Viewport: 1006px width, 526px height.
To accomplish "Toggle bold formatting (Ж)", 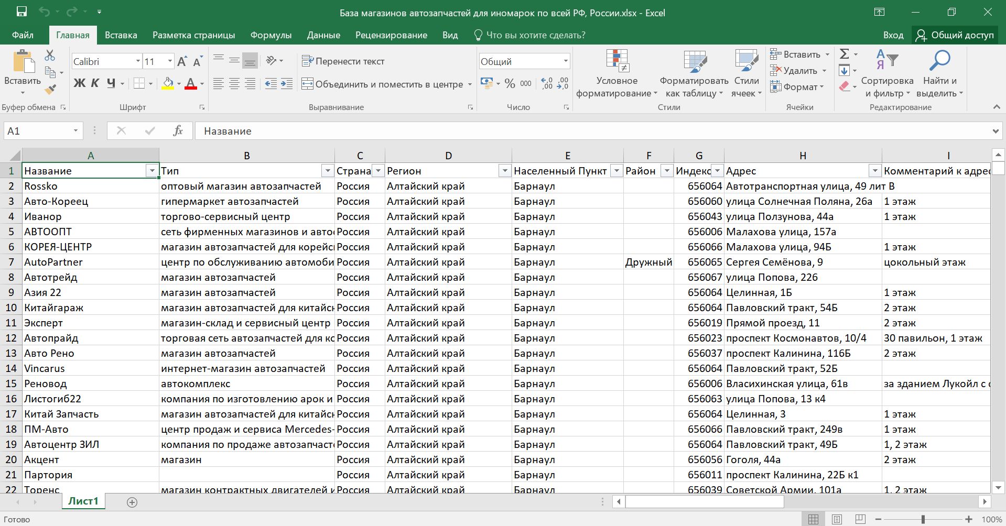I will point(79,83).
